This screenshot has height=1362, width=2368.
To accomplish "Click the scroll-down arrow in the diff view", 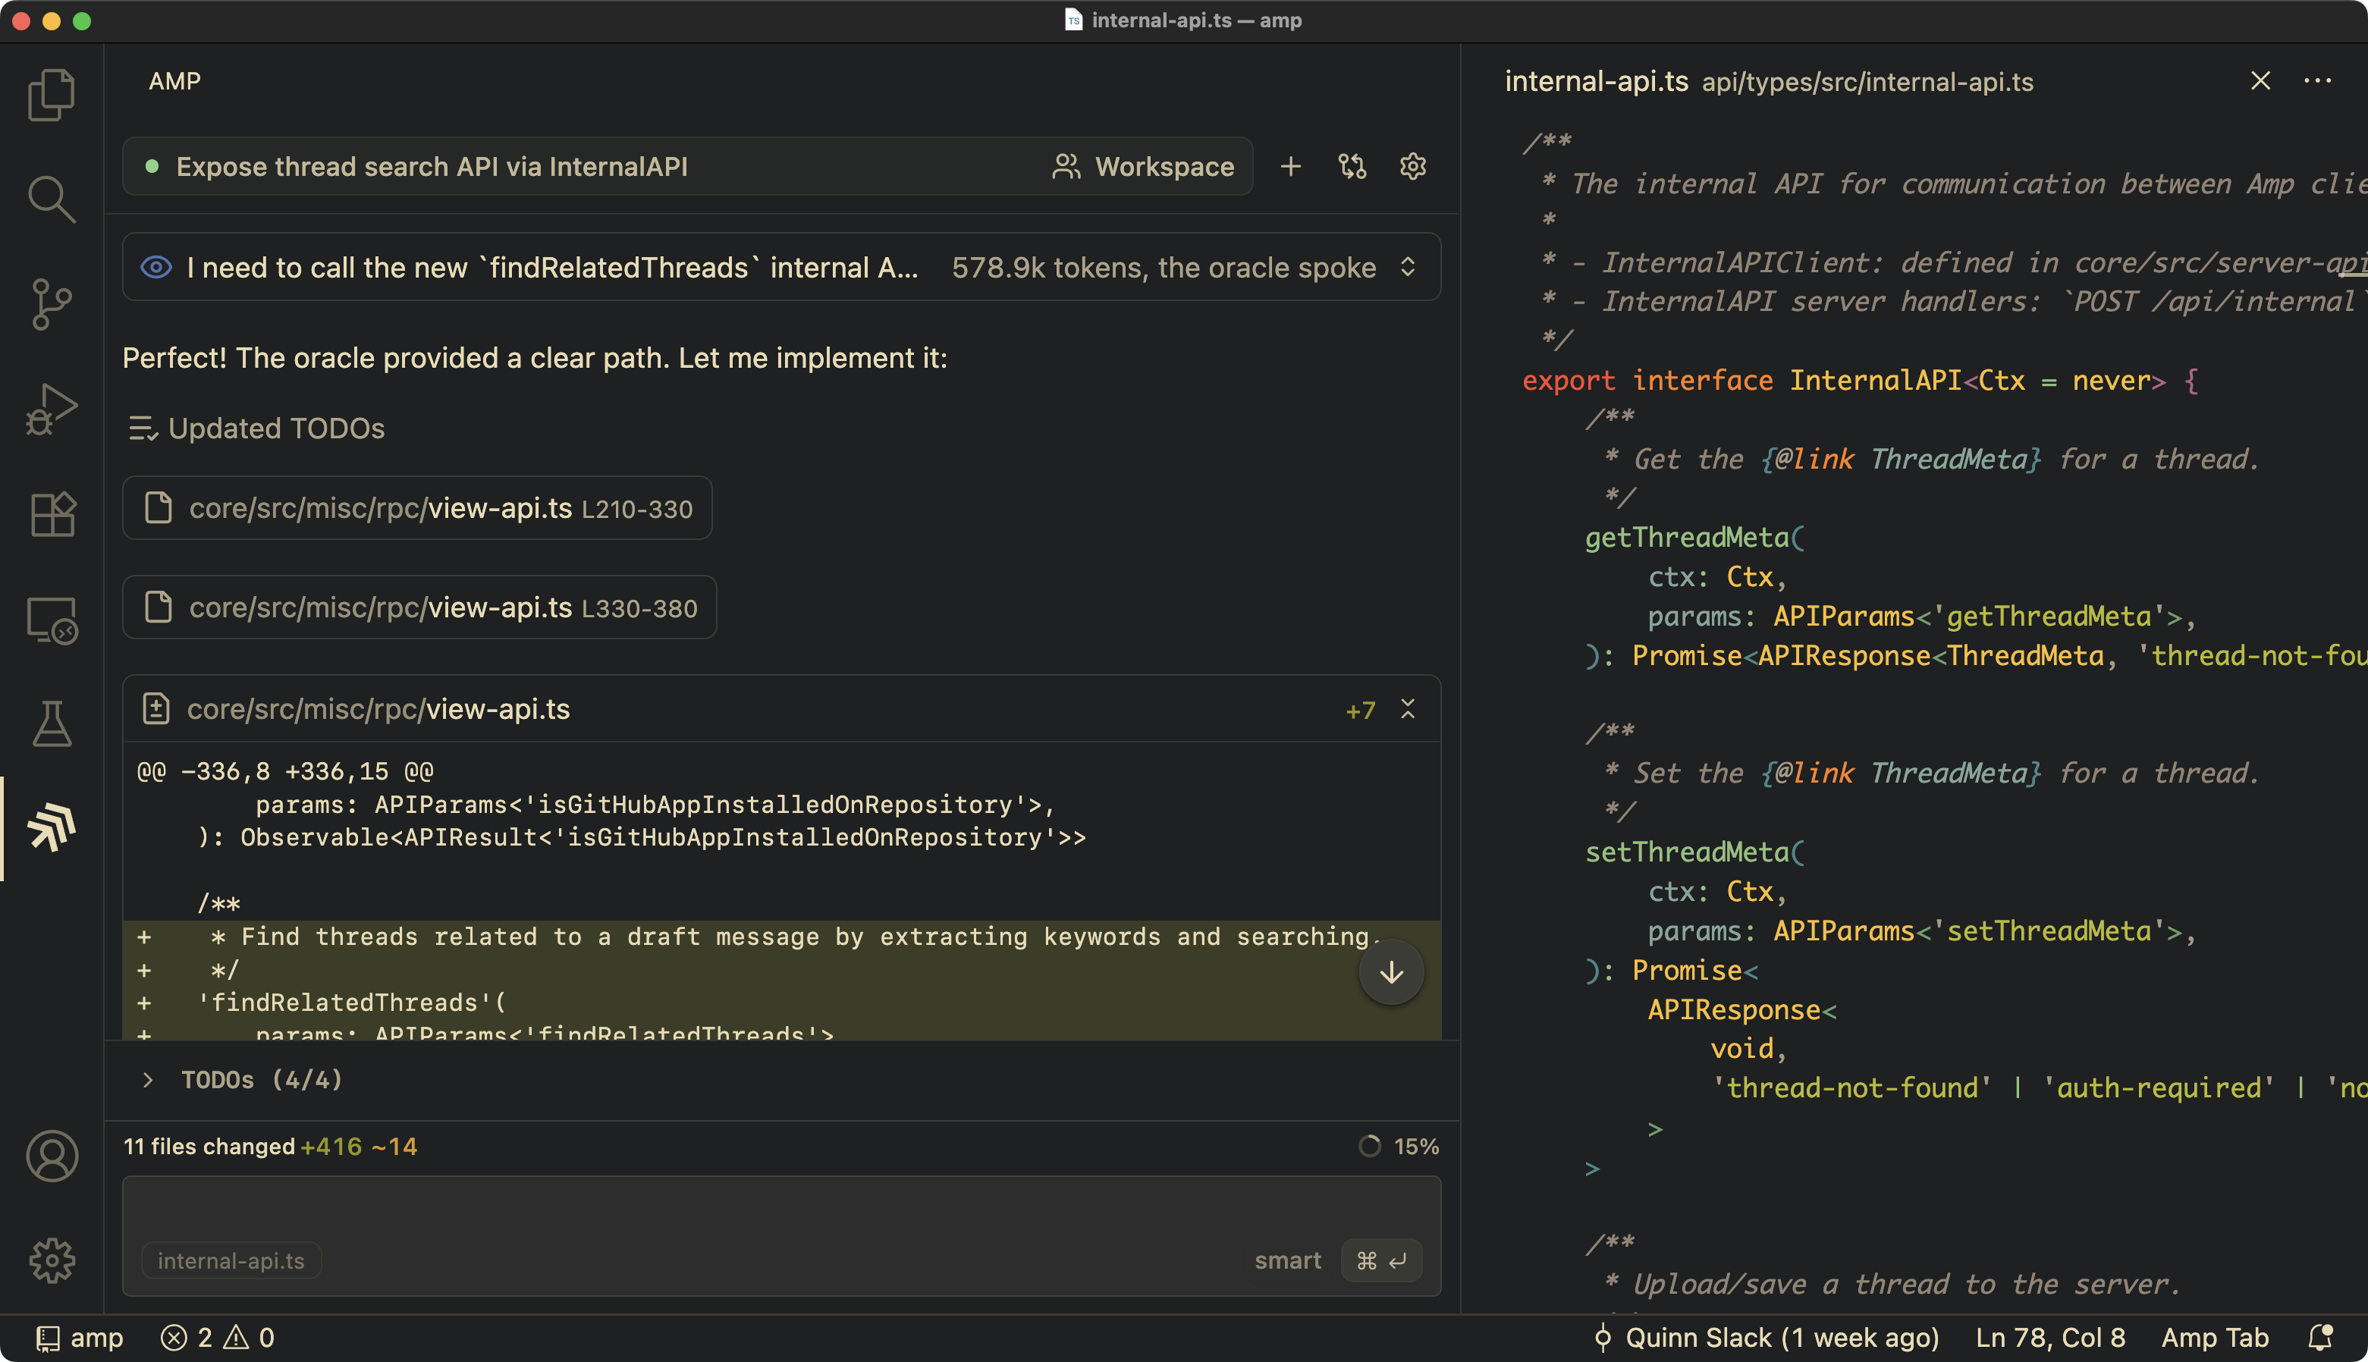I will pyautogui.click(x=1391, y=972).
